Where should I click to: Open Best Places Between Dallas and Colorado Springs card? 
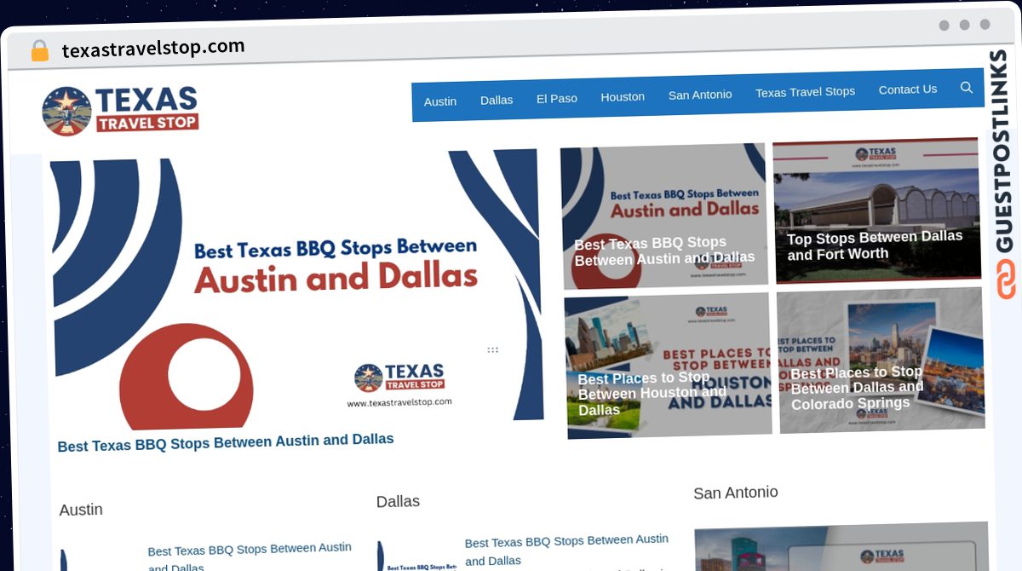click(881, 360)
